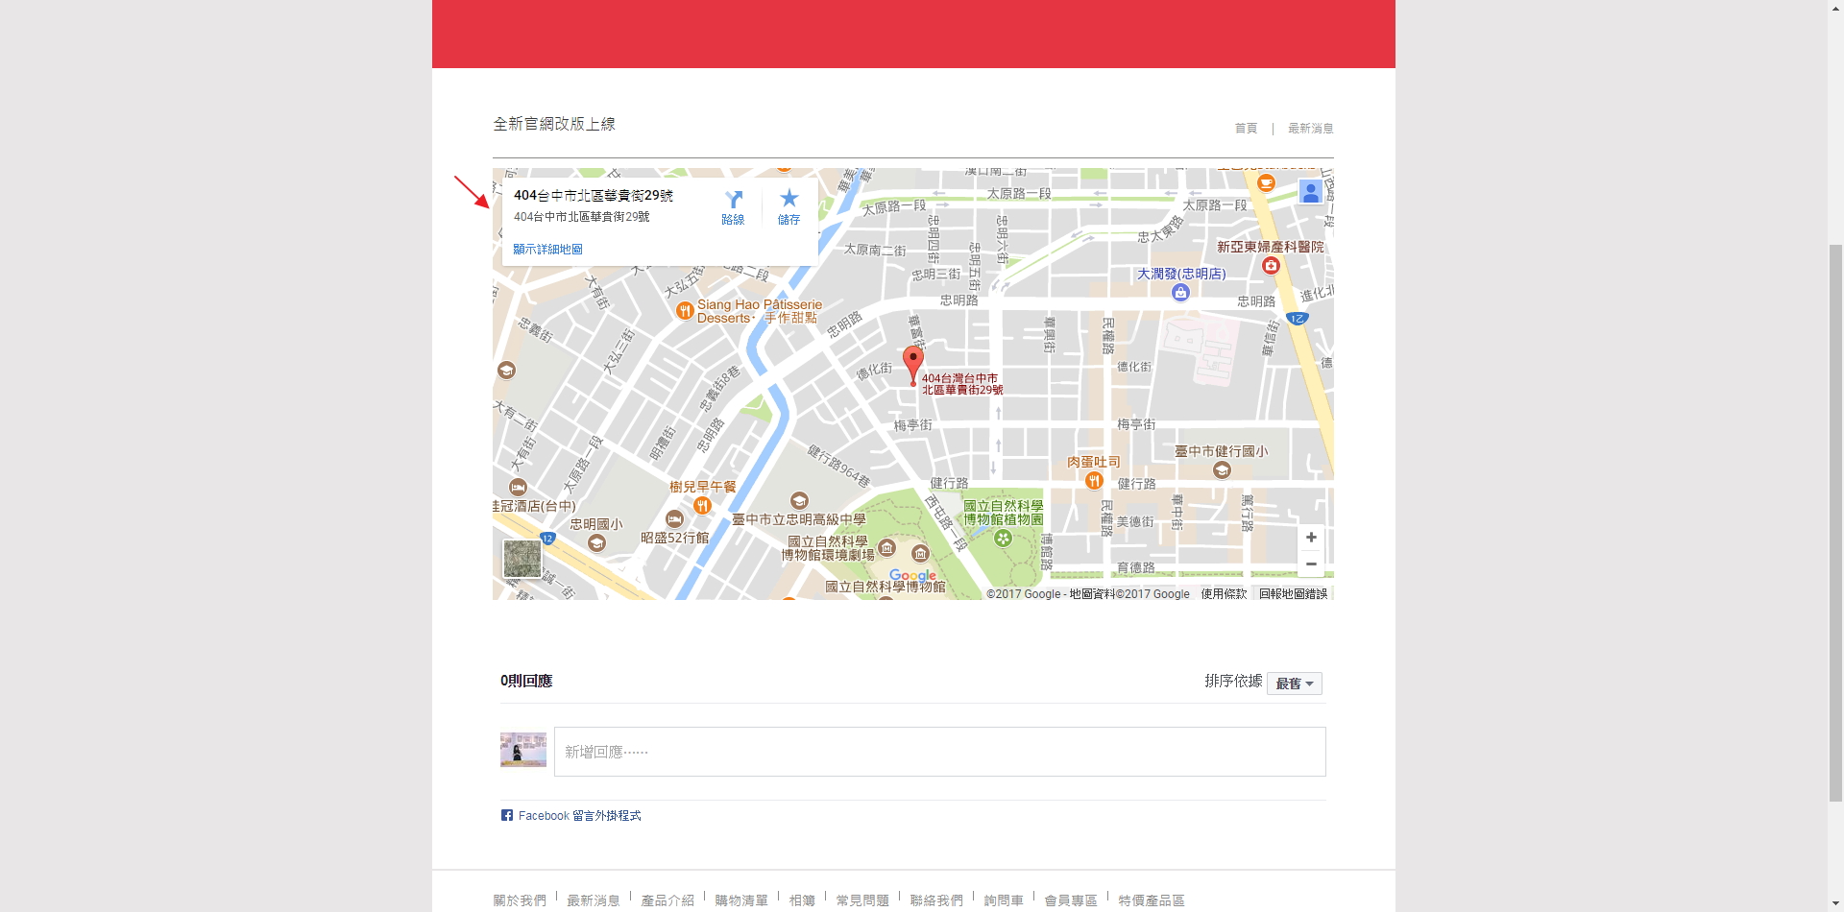
Task: Open the 顯示詳細地圖 link
Action: point(547,250)
